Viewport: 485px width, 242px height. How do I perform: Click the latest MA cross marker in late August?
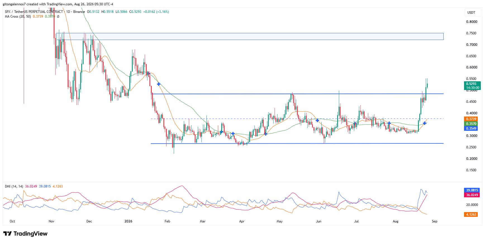(x=425, y=123)
